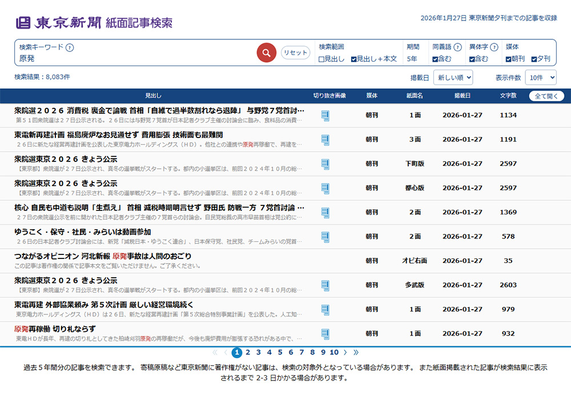Open the help icon next to 同義語
The width and height of the screenshot is (571, 409).
(458, 47)
